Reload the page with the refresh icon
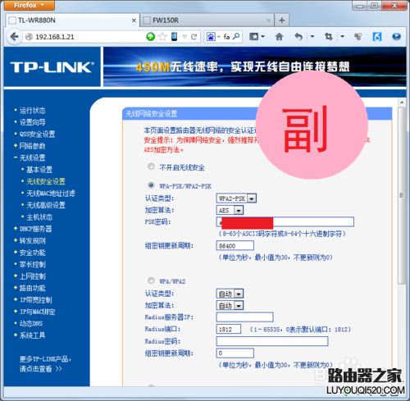This screenshot has height=401, width=410. (x=194, y=37)
